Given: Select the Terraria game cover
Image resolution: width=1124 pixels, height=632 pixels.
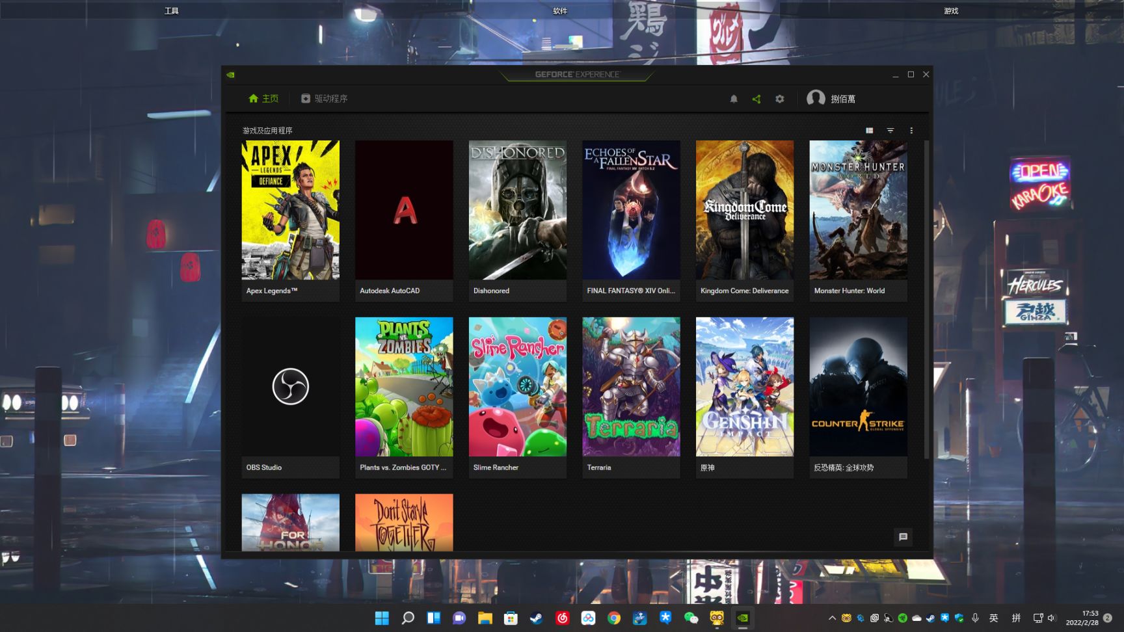Looking at the screenshot, I should coord(631,387).
